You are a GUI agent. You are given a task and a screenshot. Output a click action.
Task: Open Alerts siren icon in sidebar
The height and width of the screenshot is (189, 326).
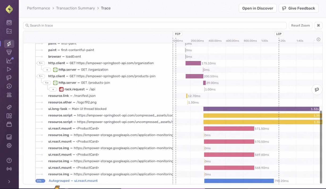click(9, 94)
